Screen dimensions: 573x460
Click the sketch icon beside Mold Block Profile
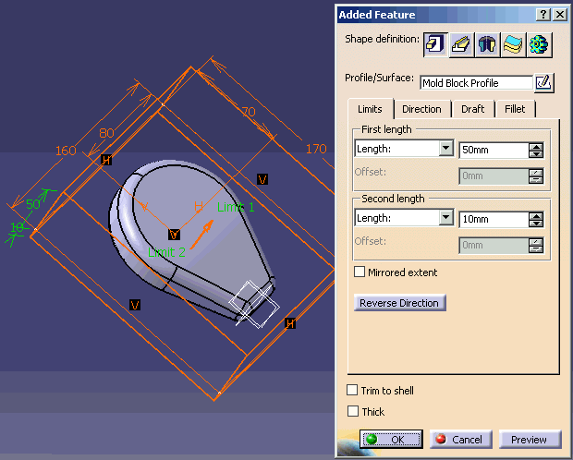click(x=544, y=83)
